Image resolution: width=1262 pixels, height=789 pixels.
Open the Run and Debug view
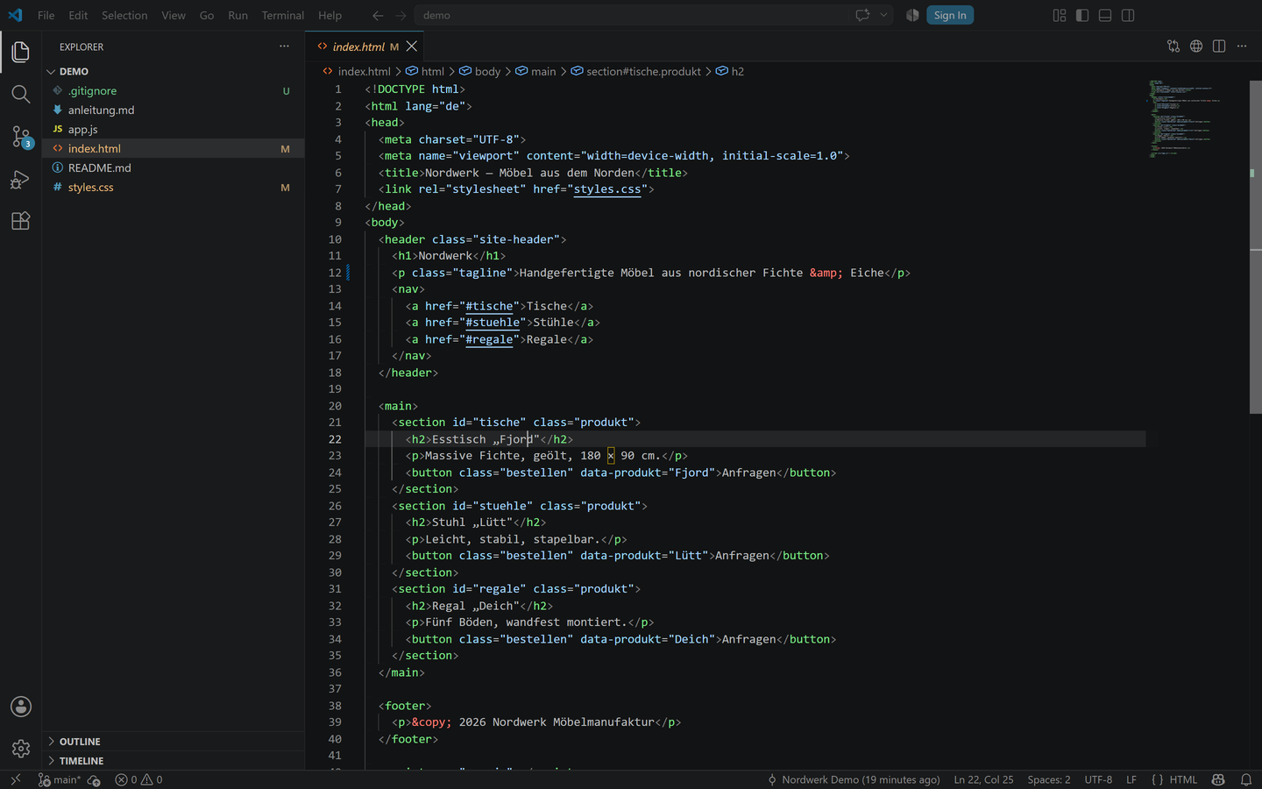[21, 179]
